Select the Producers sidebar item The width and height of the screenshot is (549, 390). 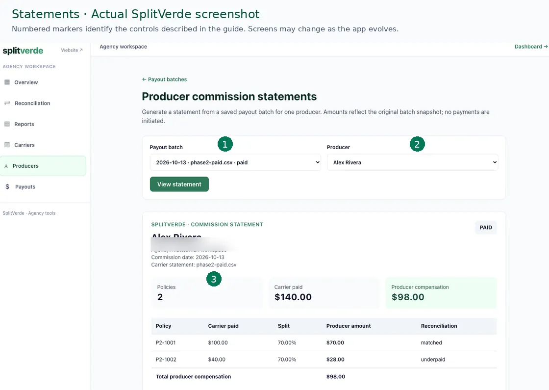[x=43, y=166]
